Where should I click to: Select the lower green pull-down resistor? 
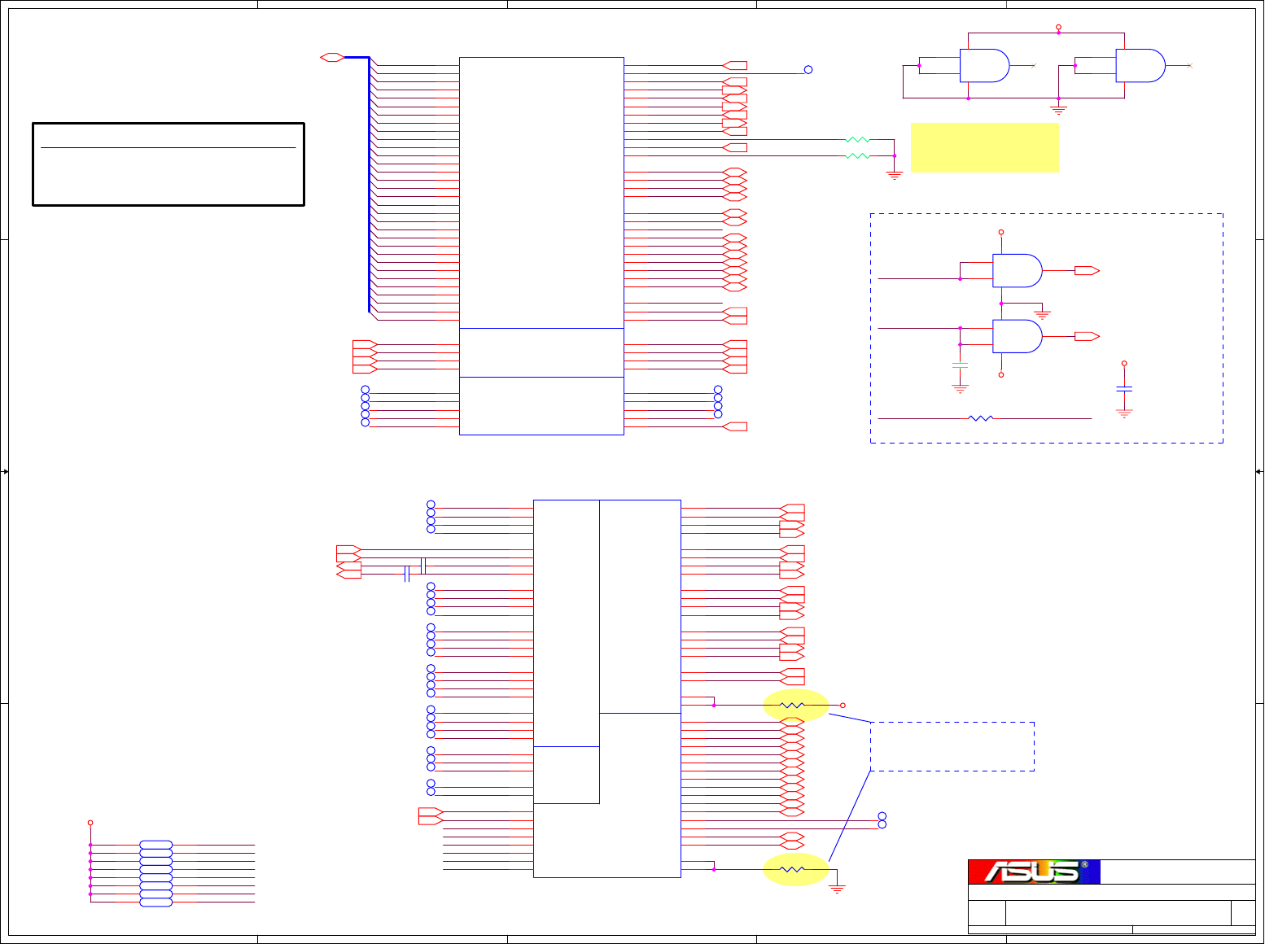click(x=858, y=156)
